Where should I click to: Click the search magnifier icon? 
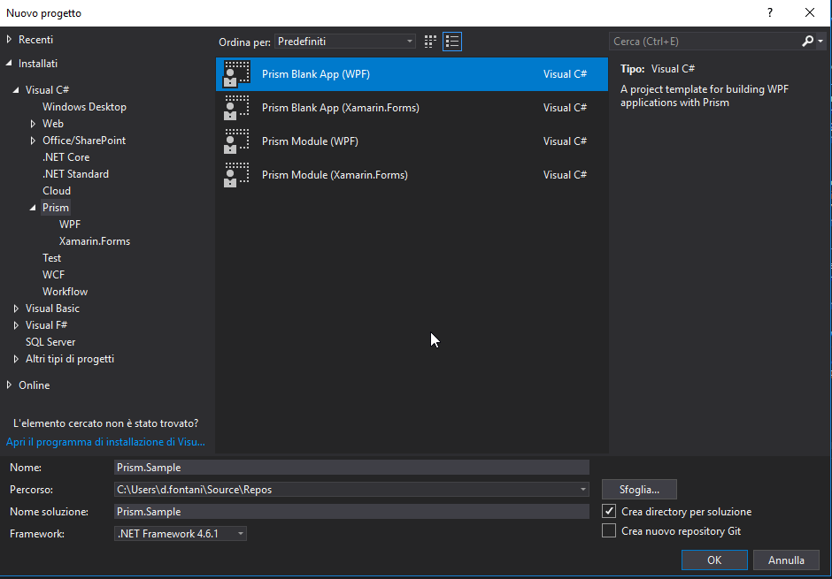[x=806, y=41]
